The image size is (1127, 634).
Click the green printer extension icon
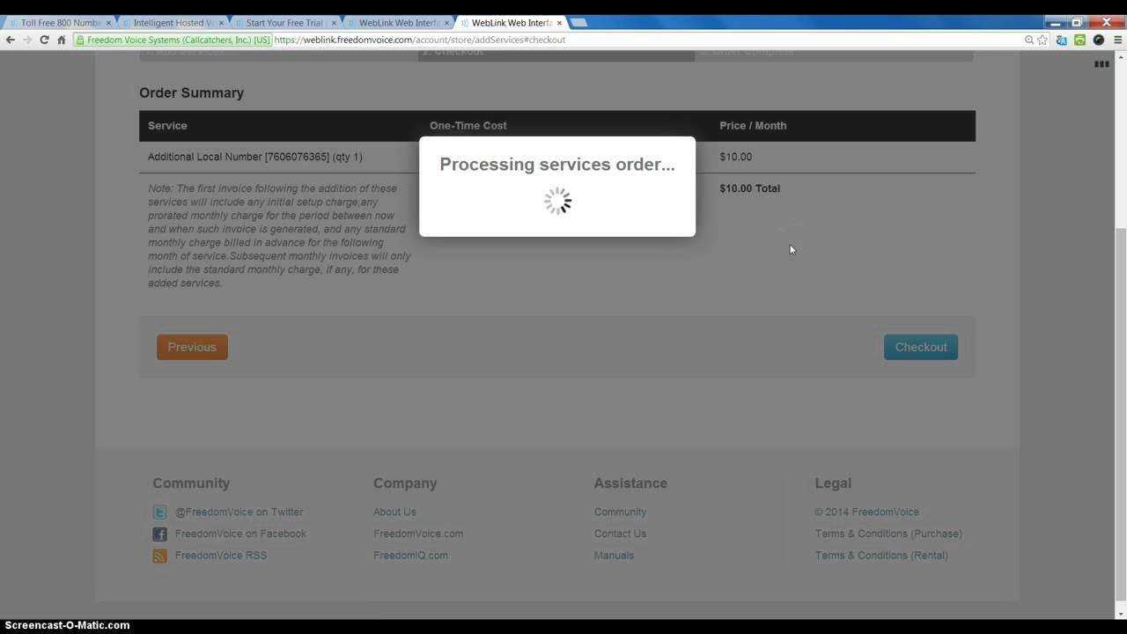(x=1080, y=40)
